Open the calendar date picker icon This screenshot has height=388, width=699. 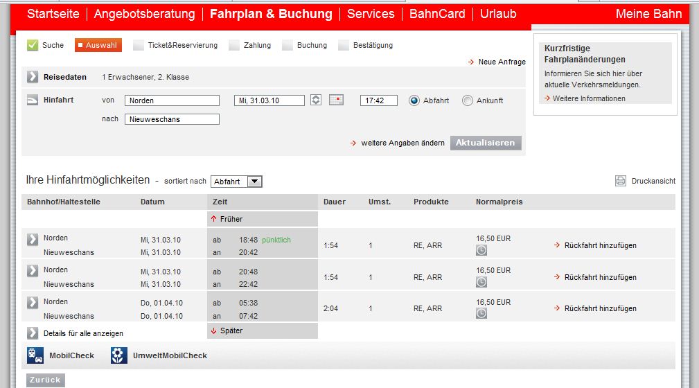[x=336, y=100]
